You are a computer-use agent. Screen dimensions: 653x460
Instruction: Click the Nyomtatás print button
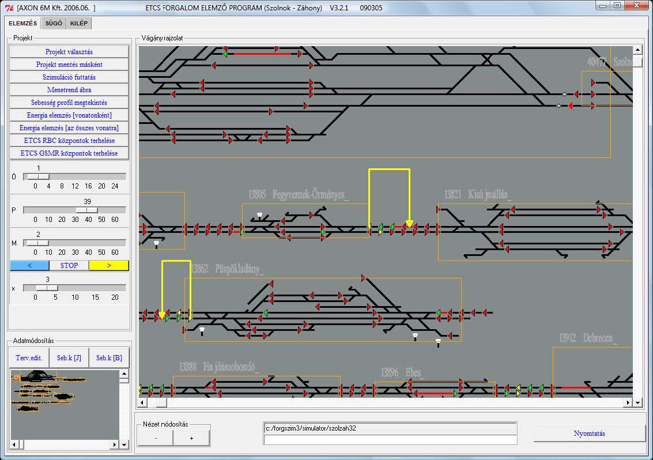click(589, 433)
